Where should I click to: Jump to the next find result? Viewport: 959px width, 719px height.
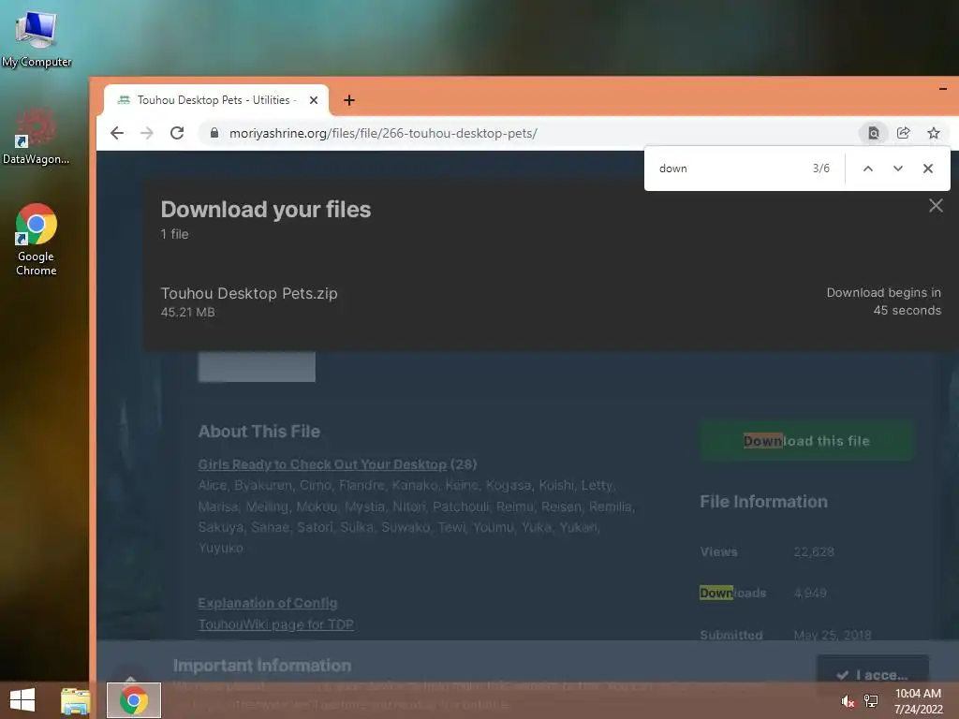click(898, 169)
